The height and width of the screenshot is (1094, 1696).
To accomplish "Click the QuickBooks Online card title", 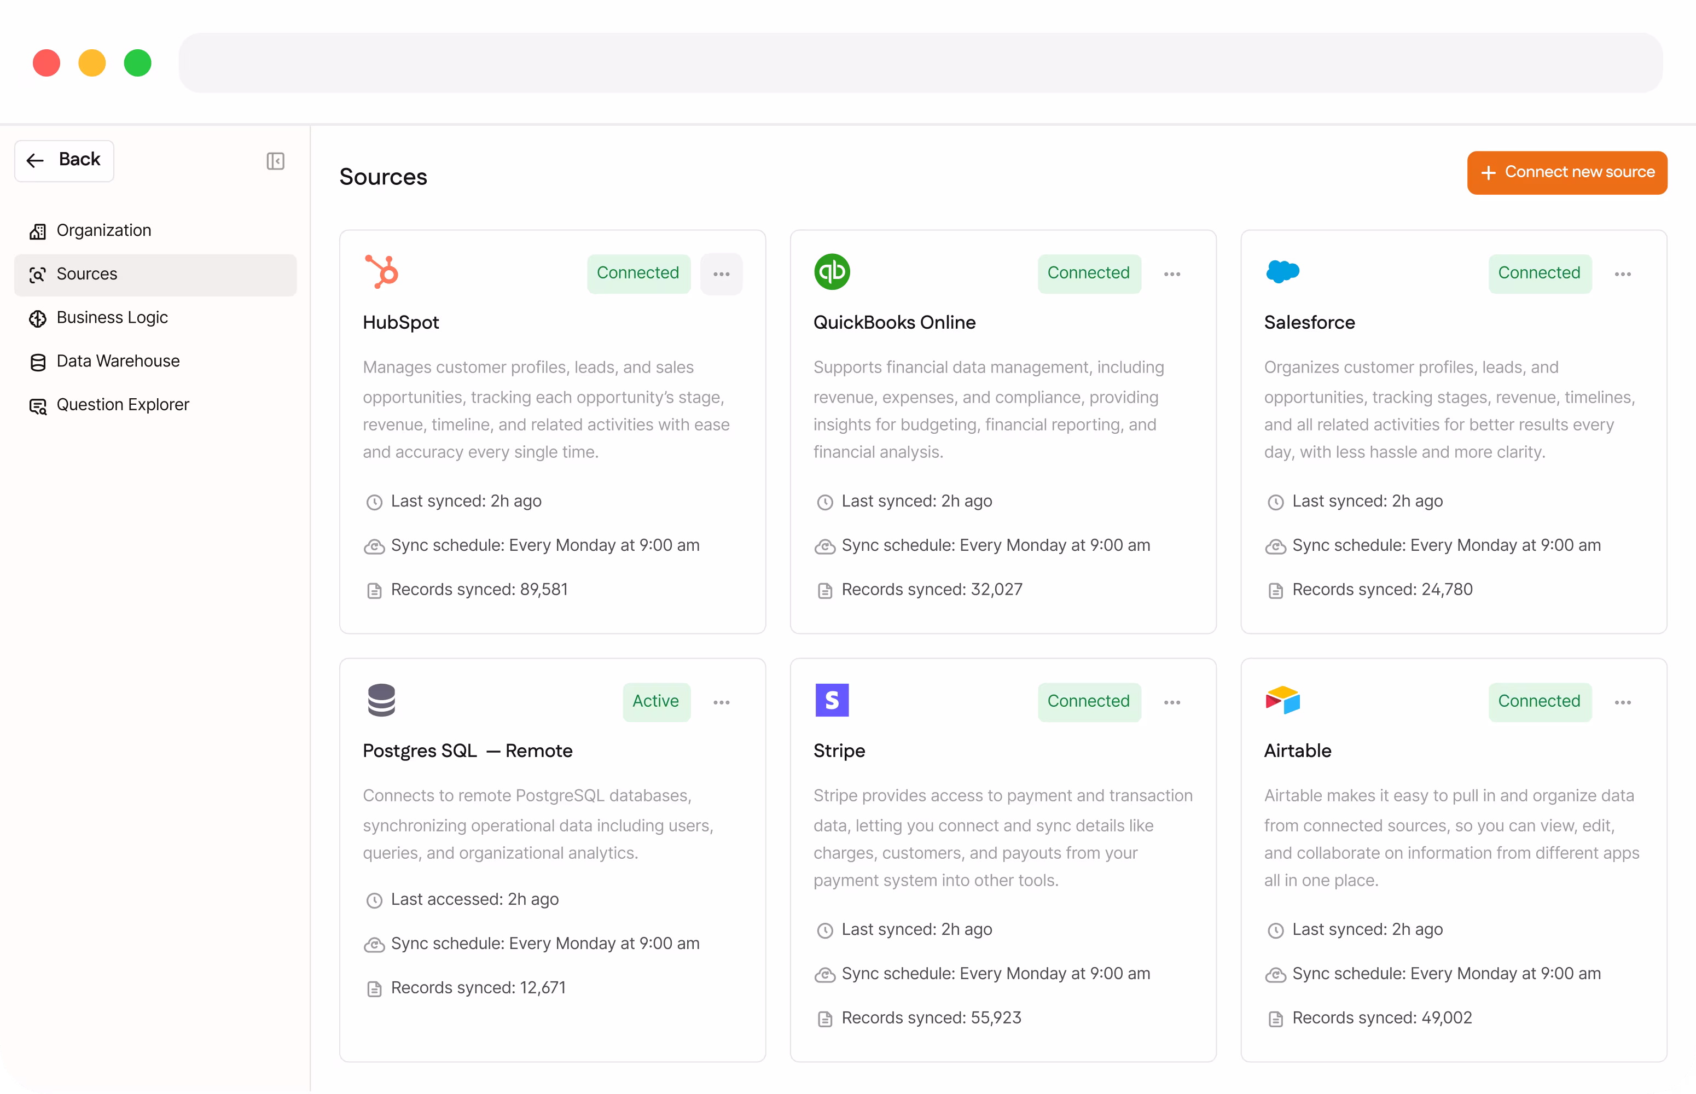I will tap(895, 323).
